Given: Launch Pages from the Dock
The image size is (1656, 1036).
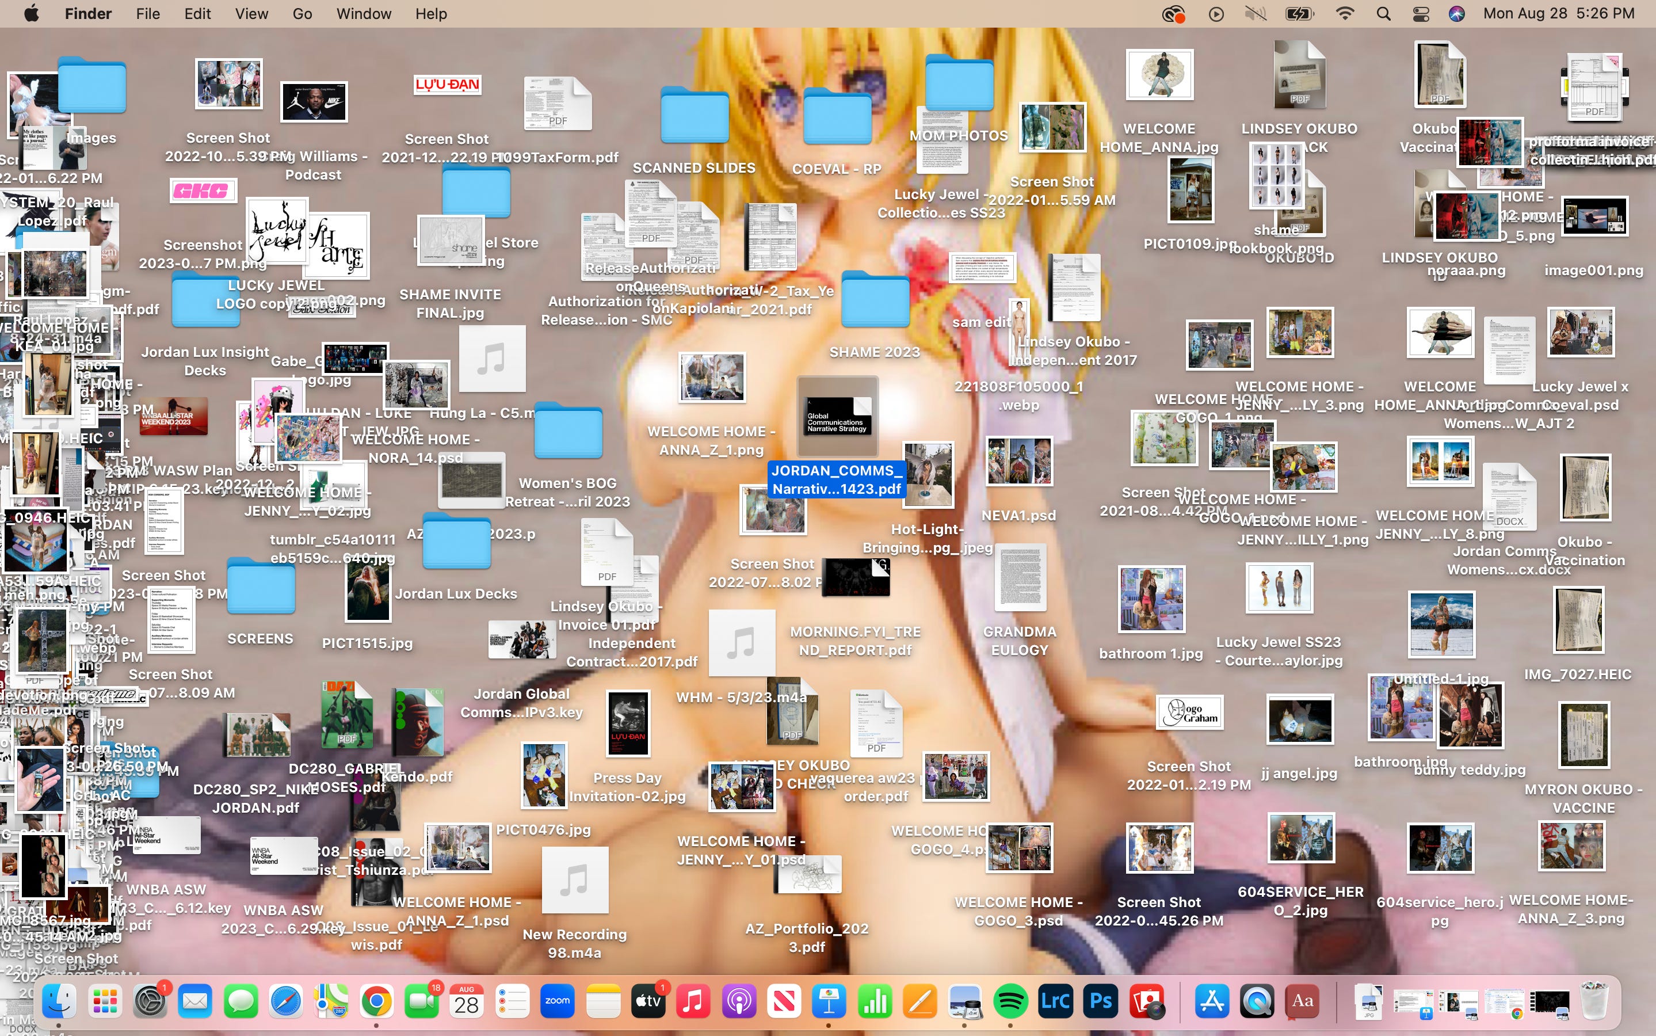Looking at the screenshot, I should 919,1001.
